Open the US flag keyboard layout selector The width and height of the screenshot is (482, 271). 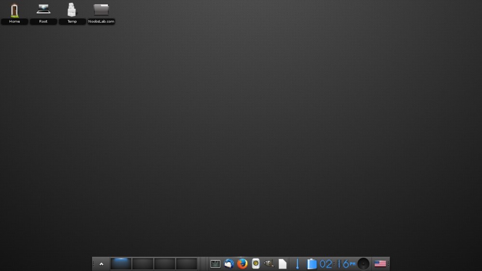tap(380, 264)
